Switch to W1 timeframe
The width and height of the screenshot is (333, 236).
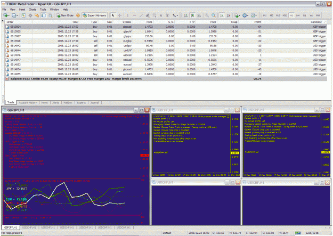point(311,15)
